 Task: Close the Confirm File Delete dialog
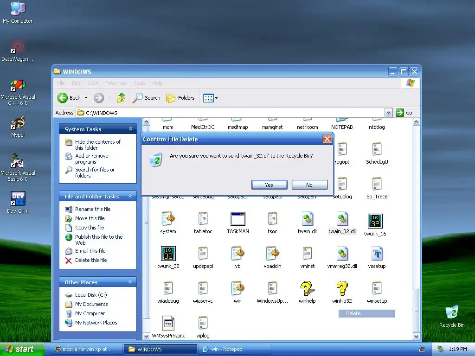point(327,139)
